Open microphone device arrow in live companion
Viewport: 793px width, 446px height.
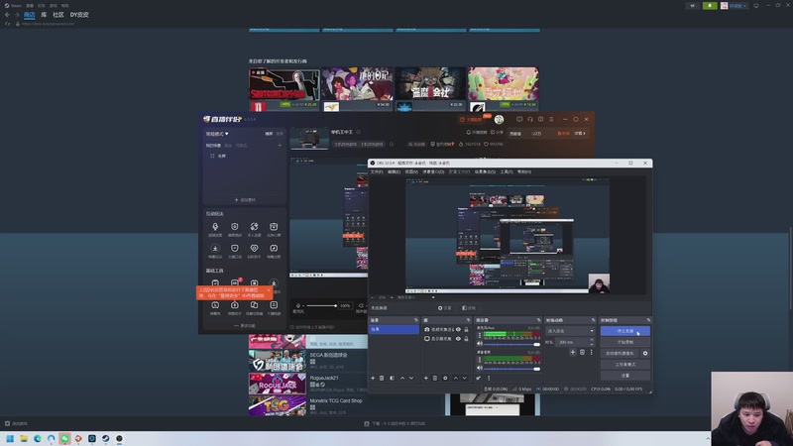302,306
